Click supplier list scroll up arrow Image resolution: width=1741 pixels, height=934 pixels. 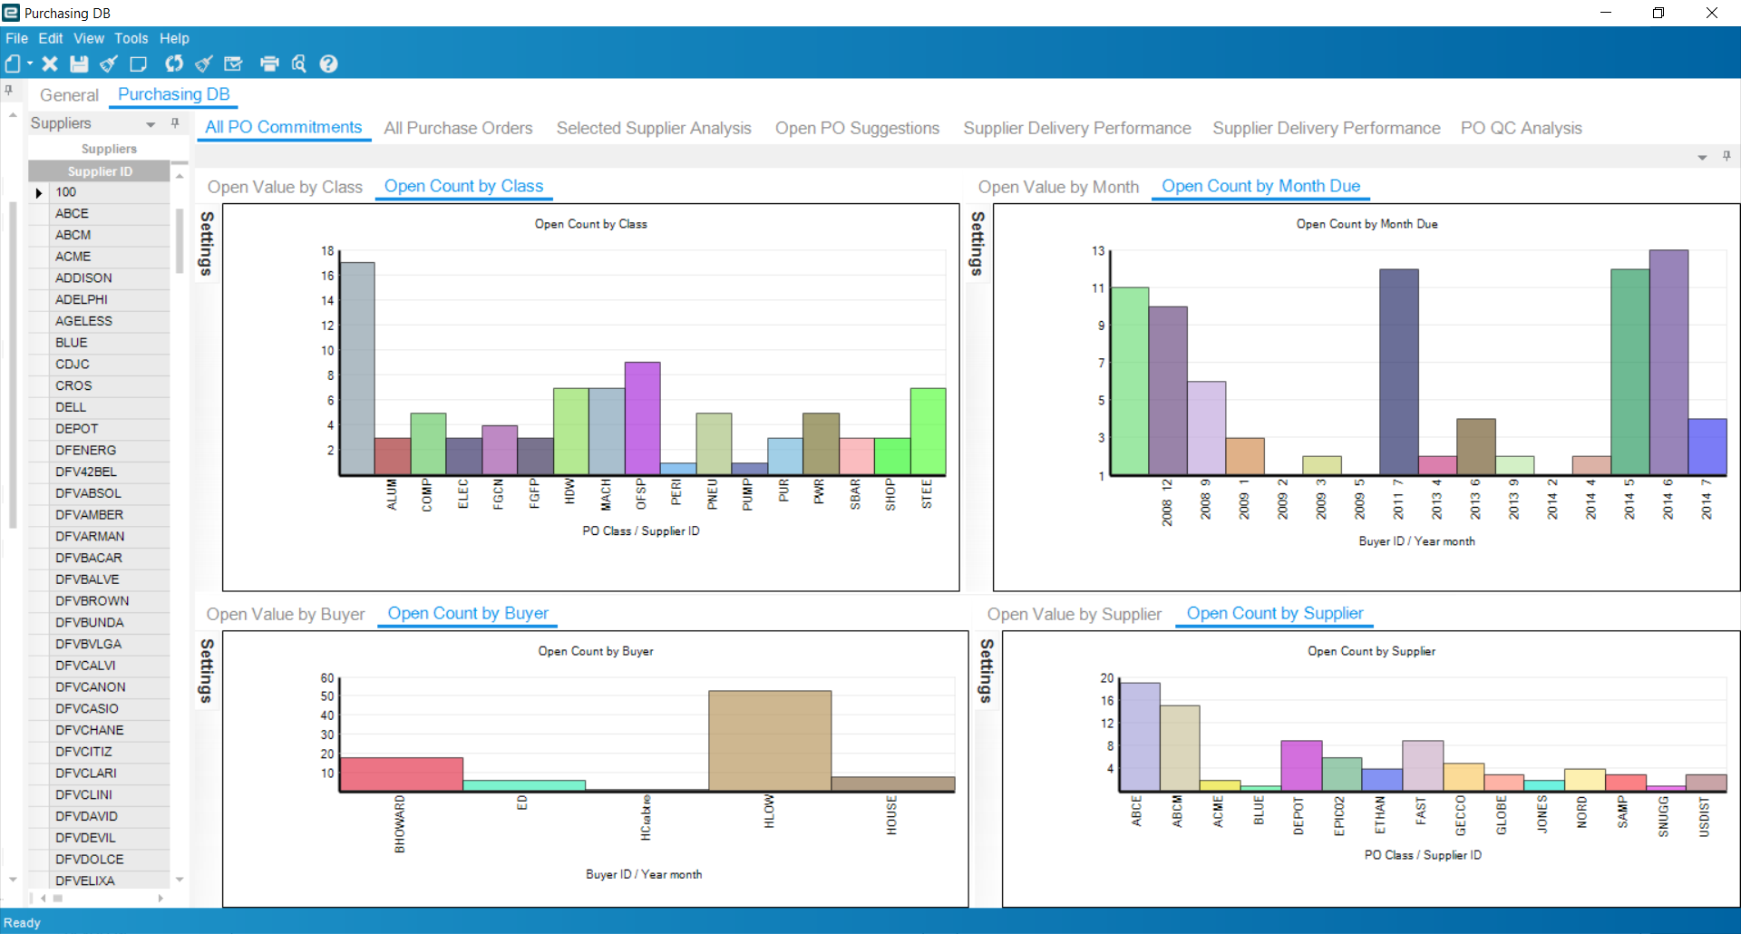(180, 175)
